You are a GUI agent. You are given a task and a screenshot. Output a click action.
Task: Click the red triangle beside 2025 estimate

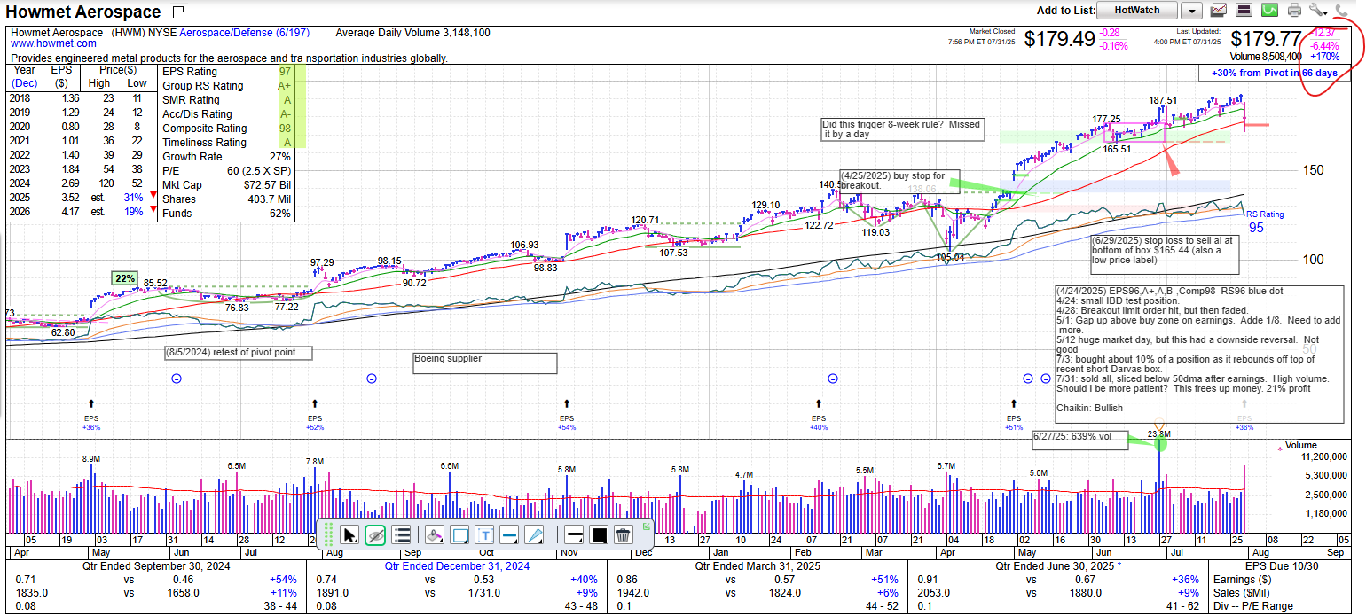click(x=153, y=197)
